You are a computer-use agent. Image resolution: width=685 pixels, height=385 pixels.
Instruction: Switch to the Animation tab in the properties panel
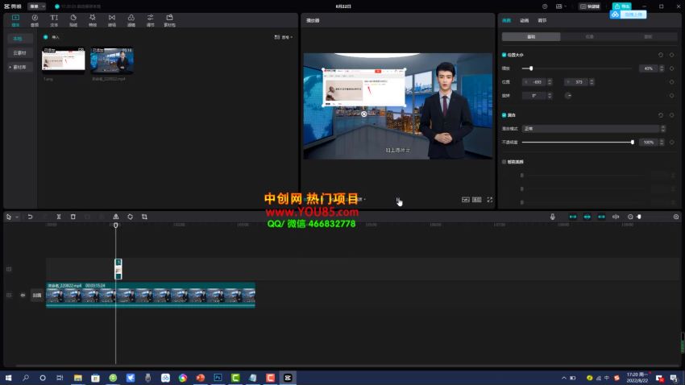[525, 20]
